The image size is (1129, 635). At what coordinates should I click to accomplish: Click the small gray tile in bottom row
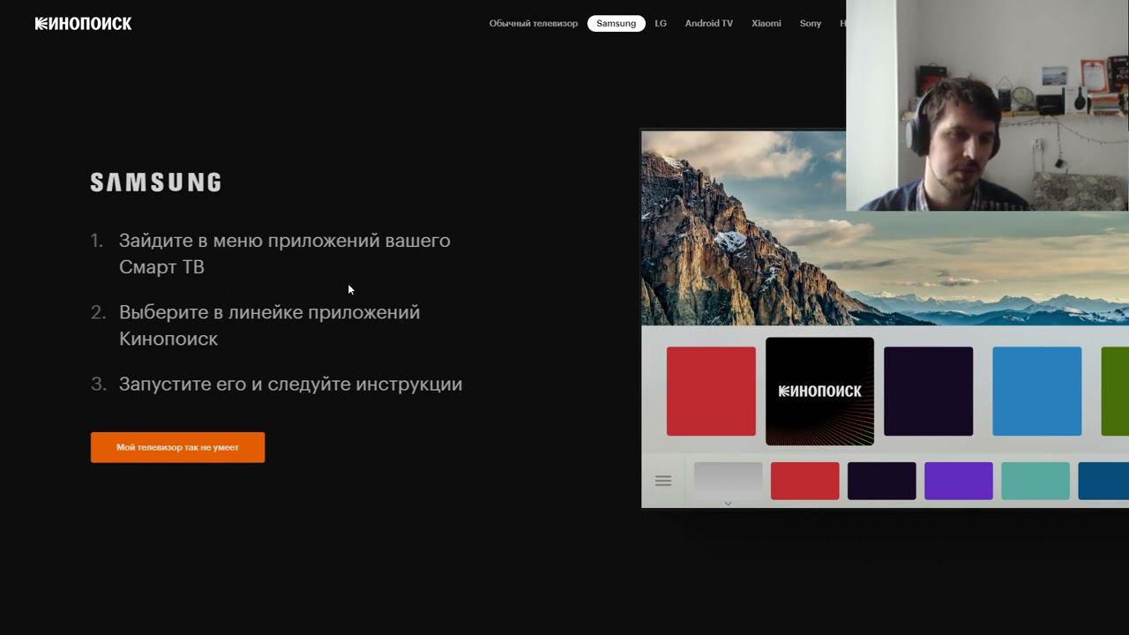coord(729,481)
